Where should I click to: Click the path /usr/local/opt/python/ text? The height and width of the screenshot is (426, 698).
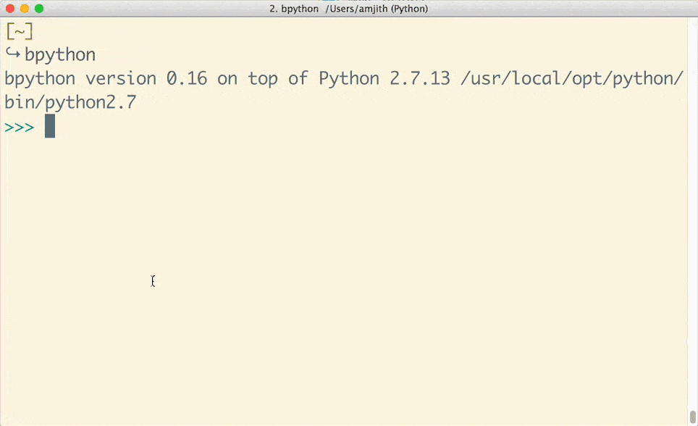point(572,78)
